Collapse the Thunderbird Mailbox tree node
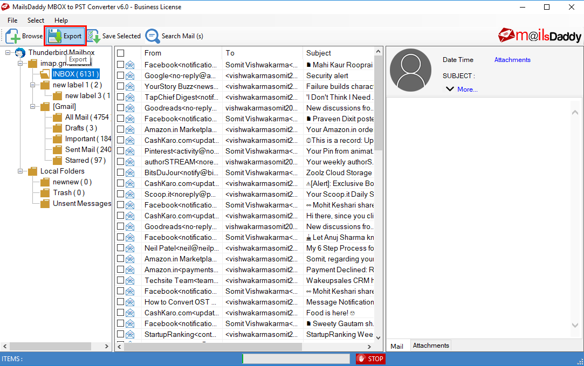Image resolution: width=584 pixels, height=366 pixels. tap(8, 53)
